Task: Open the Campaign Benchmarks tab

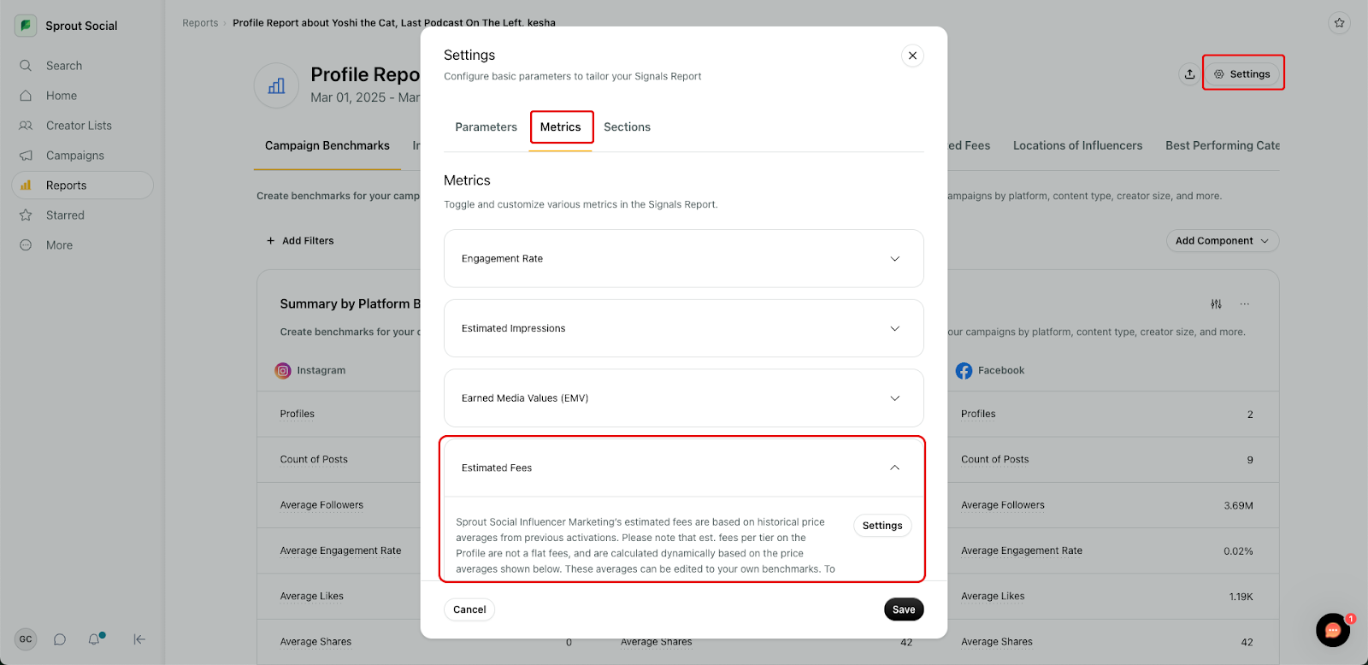Action: pos(327,146)
